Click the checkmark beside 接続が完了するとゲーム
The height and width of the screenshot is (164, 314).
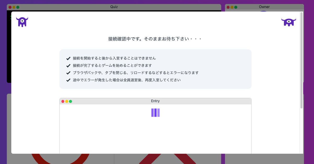(x=68, y=66)
